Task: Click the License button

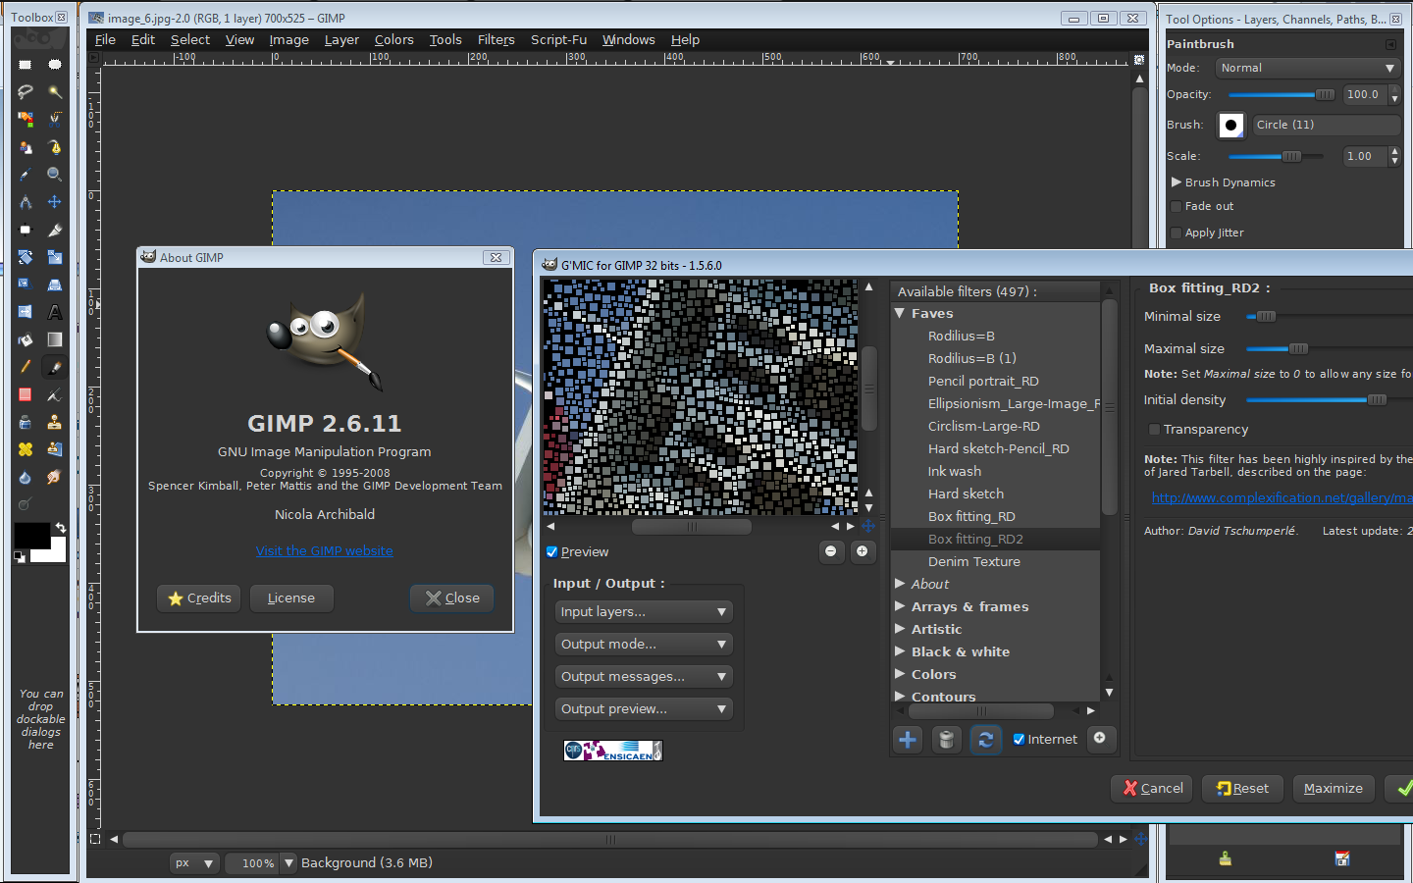Action: [291, 598]
